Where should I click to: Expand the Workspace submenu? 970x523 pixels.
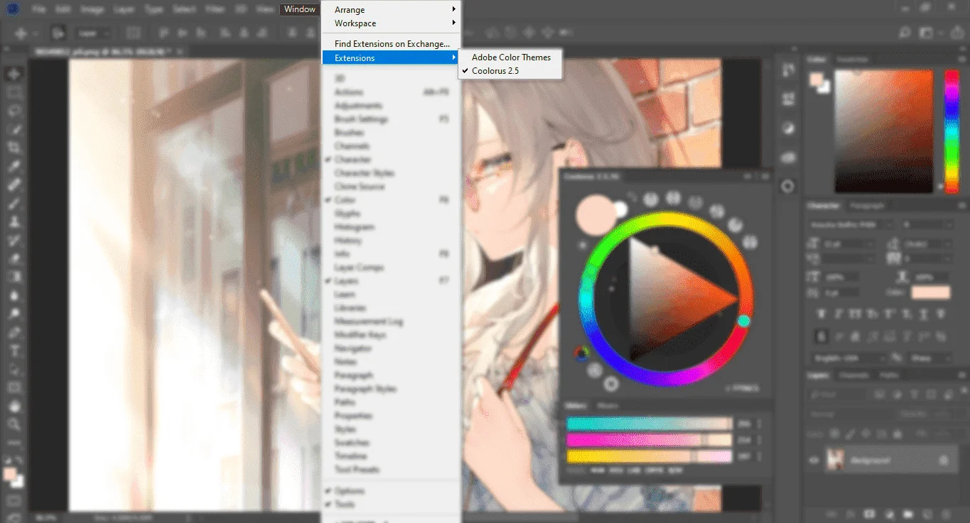point(391,23)
